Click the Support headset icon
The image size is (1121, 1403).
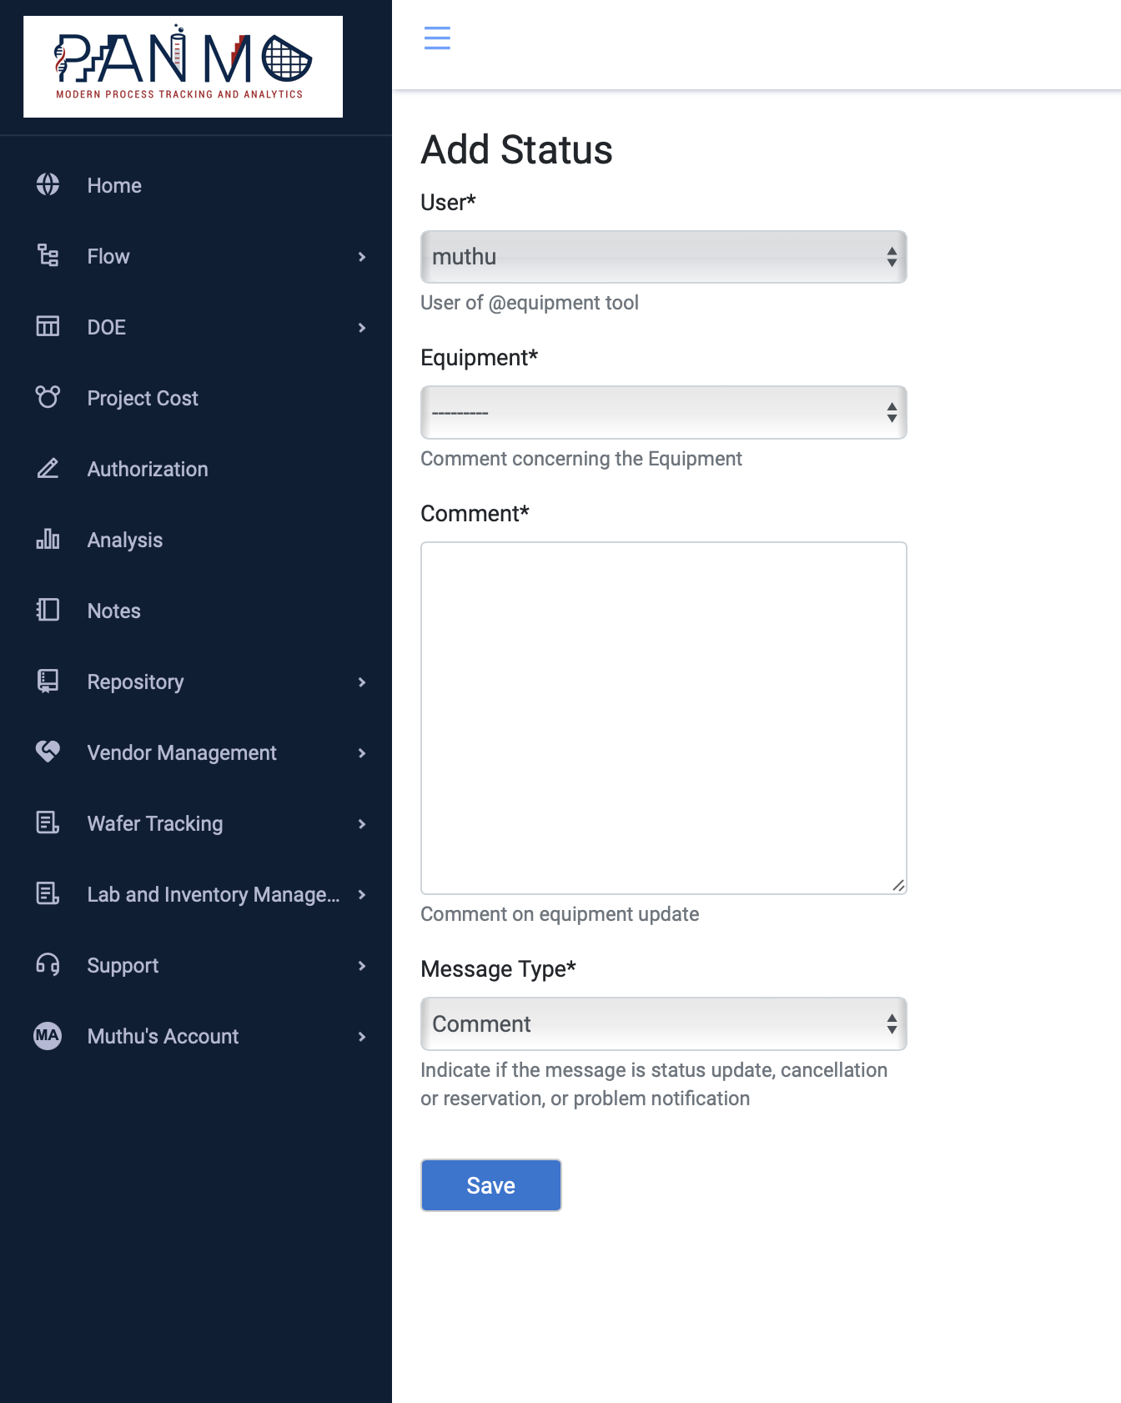(x=48, y=964)
